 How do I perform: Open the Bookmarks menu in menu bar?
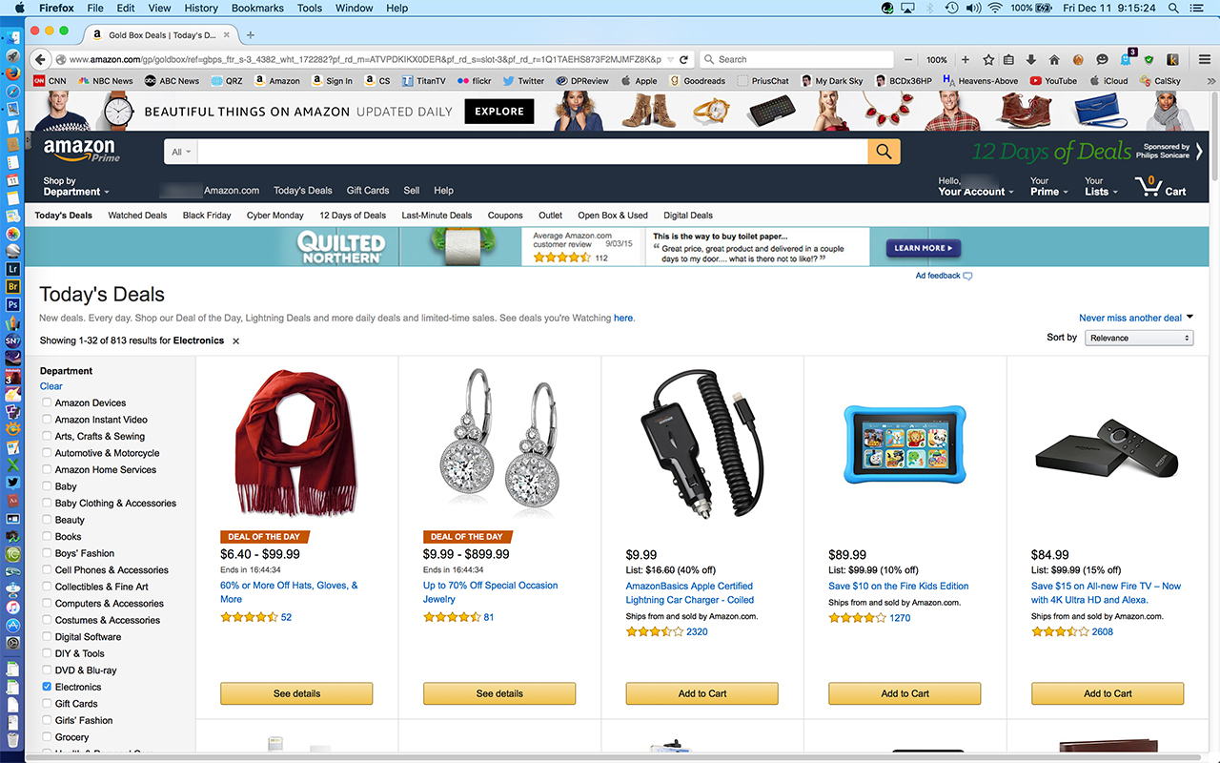tap(257, 8)
